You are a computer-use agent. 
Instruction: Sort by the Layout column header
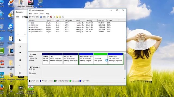tap(50, 20)
